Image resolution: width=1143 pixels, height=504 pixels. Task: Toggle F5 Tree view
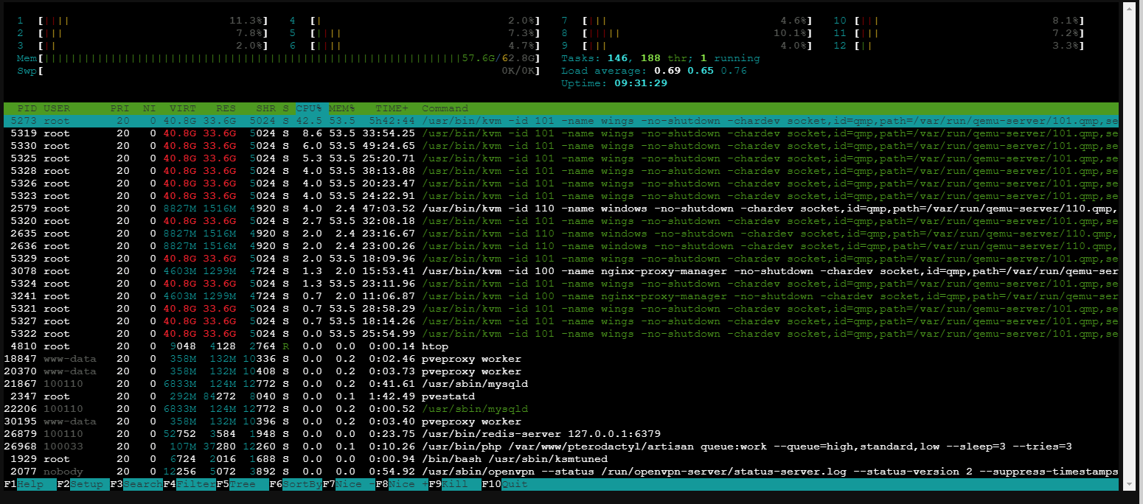coord(242,484)
